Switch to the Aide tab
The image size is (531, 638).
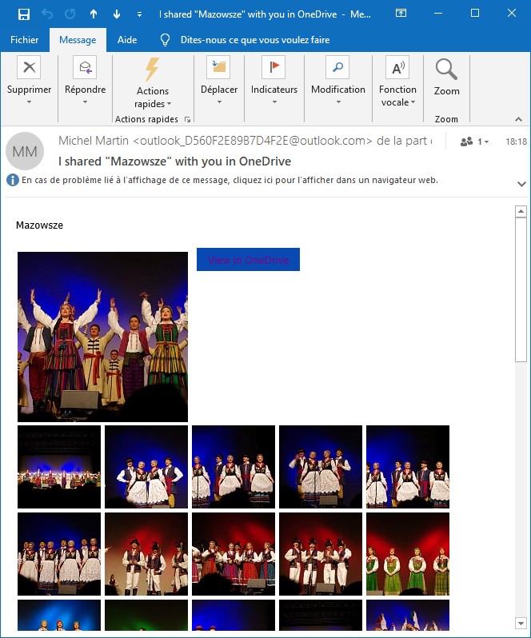point(126,40)
